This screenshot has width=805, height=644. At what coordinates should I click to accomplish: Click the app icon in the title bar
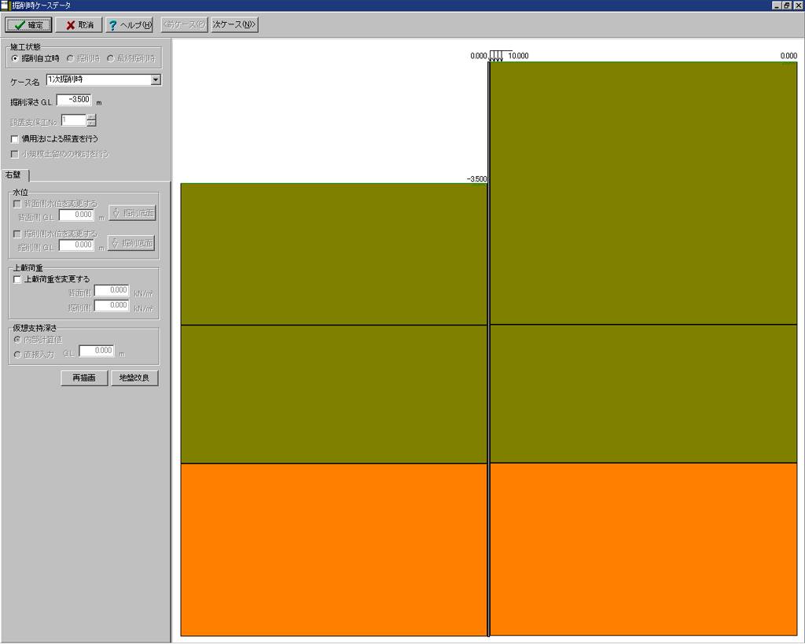6,6
